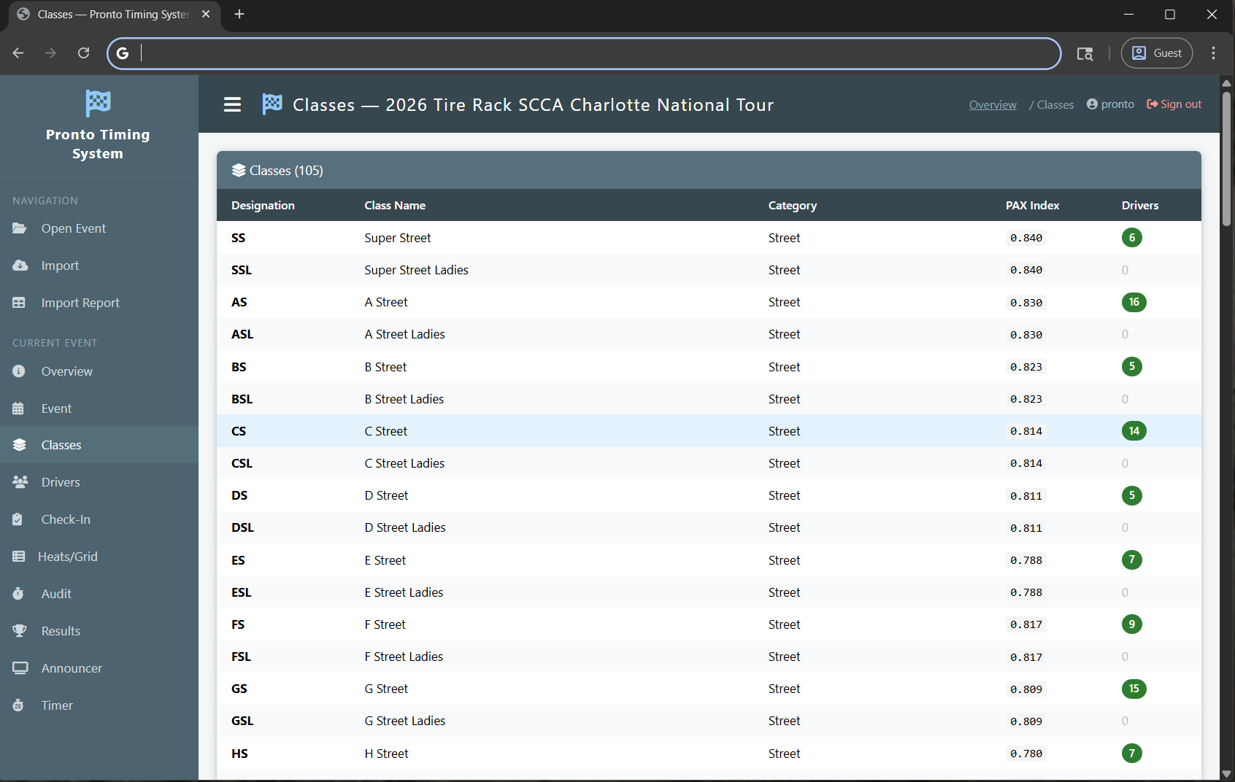This screenshot has height=782, width=1235.
Task: Click the browser address bar
Action: [584, 53]
